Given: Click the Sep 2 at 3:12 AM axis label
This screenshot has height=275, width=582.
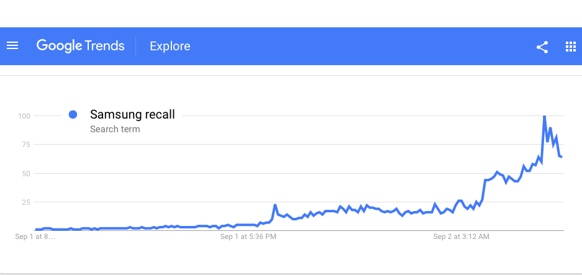Looking at the screenshot, I should coord(462,237).
